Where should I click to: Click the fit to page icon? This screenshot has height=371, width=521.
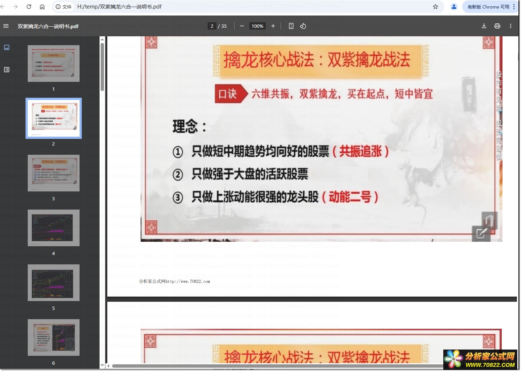pos(291,26)
